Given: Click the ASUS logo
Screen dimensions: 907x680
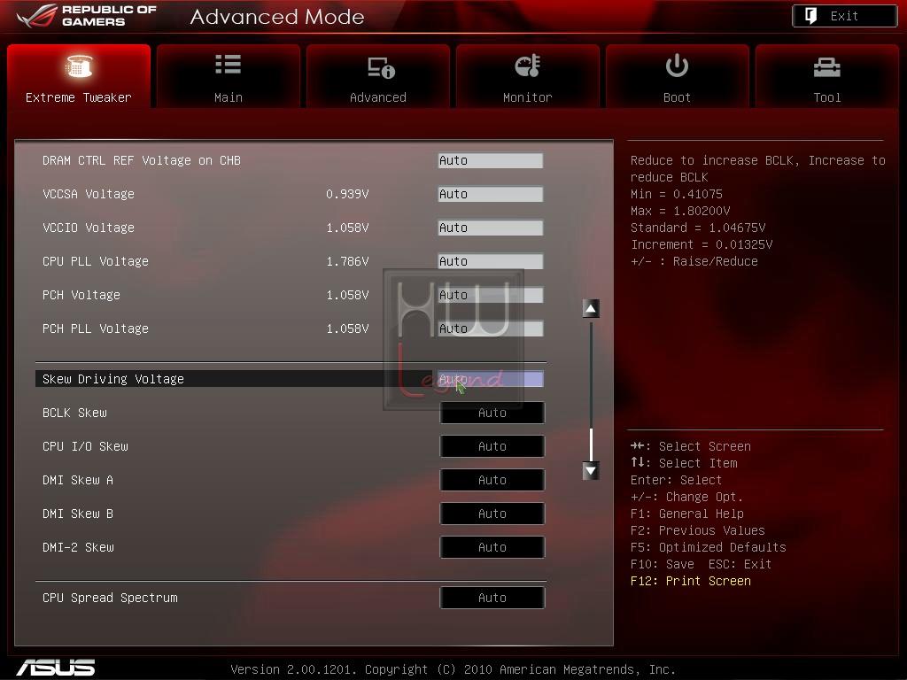Looking at the screenshot, I should tap(56, 668).
